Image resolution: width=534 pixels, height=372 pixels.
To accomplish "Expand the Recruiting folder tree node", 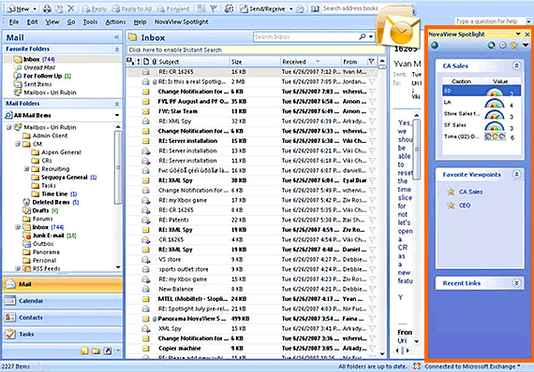I will [x=26, y=169].
